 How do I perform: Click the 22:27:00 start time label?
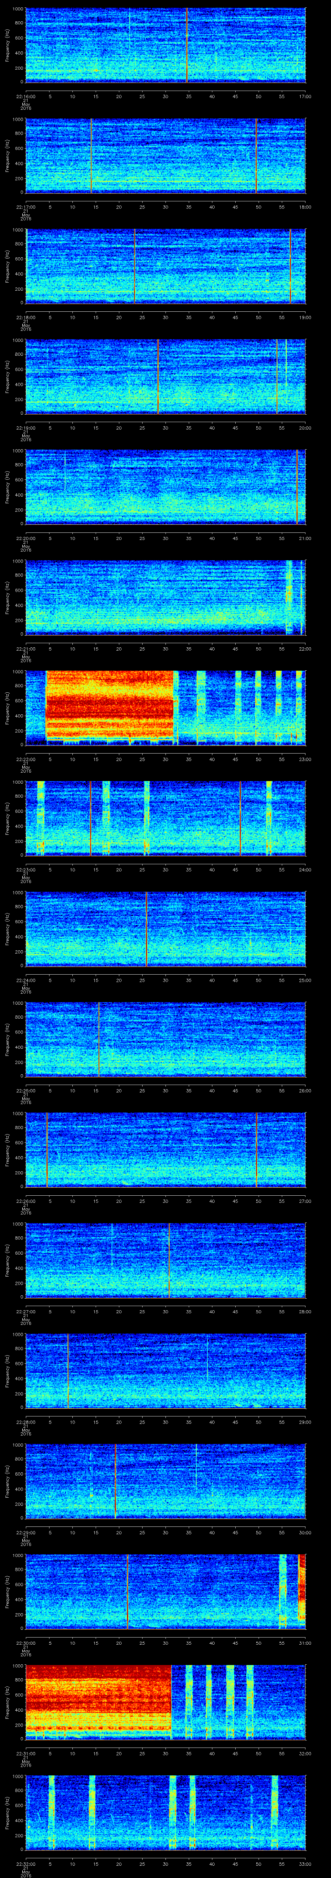[x=26, y=1312]
